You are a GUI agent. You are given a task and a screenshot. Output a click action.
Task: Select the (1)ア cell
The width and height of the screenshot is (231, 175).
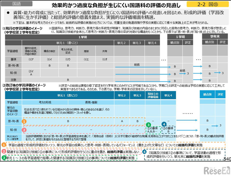31,59
